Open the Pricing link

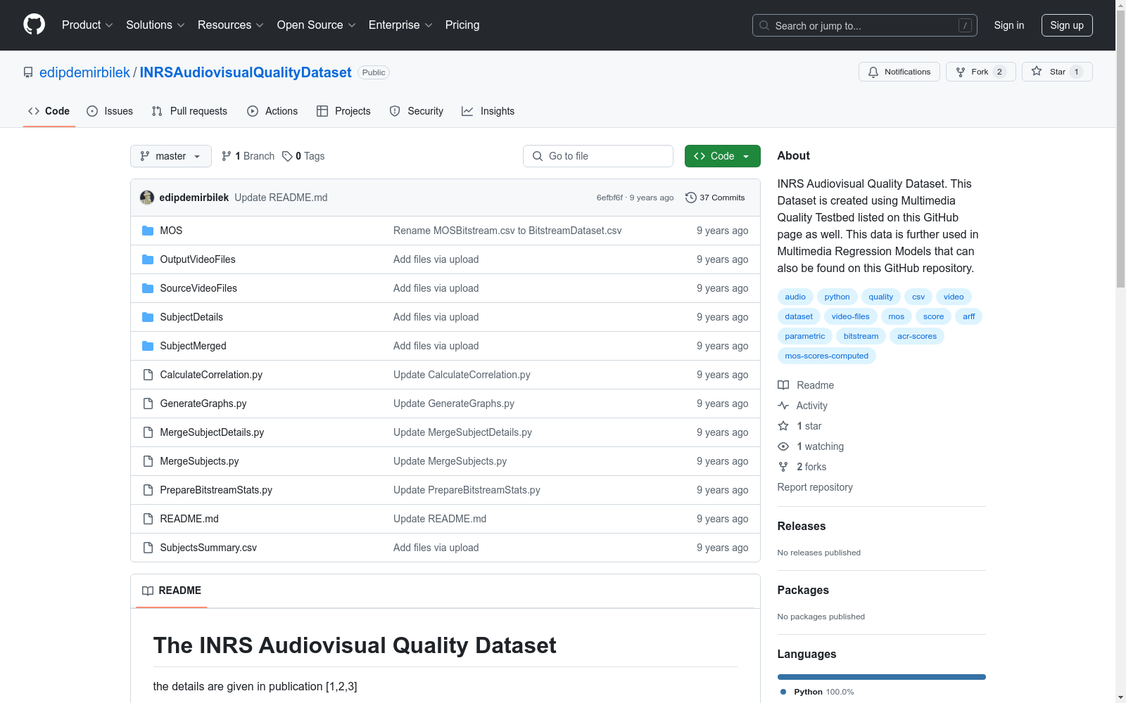pos(462,25)
